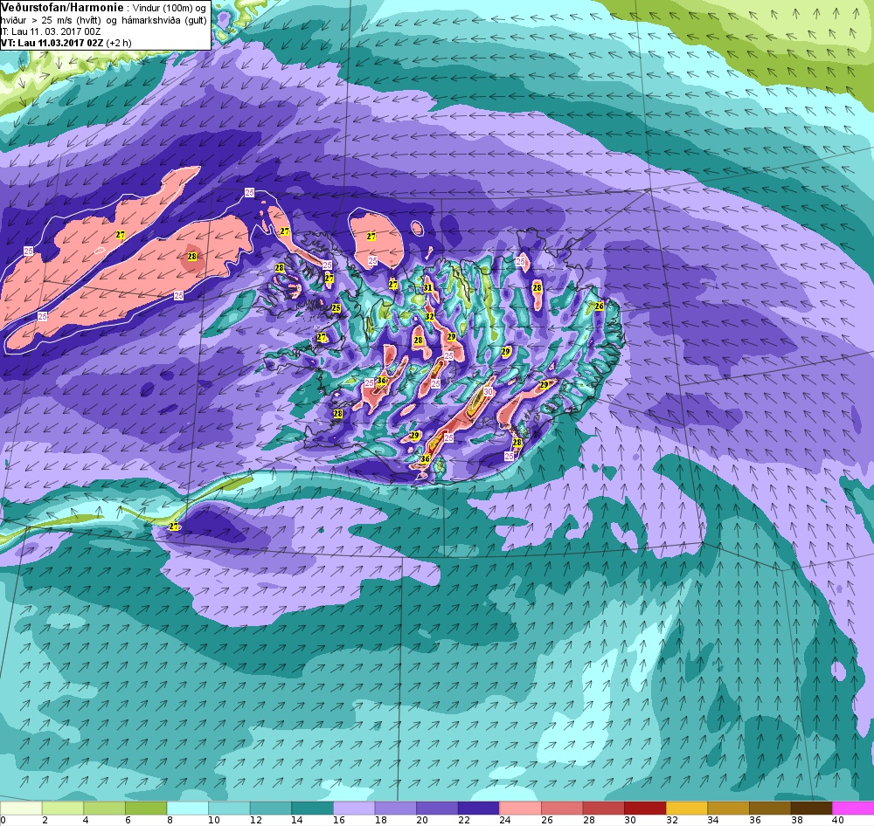Pick the olive green 6–8 legend swatch
The width and height of the screenshot is (874, 826).
[145, 809]
